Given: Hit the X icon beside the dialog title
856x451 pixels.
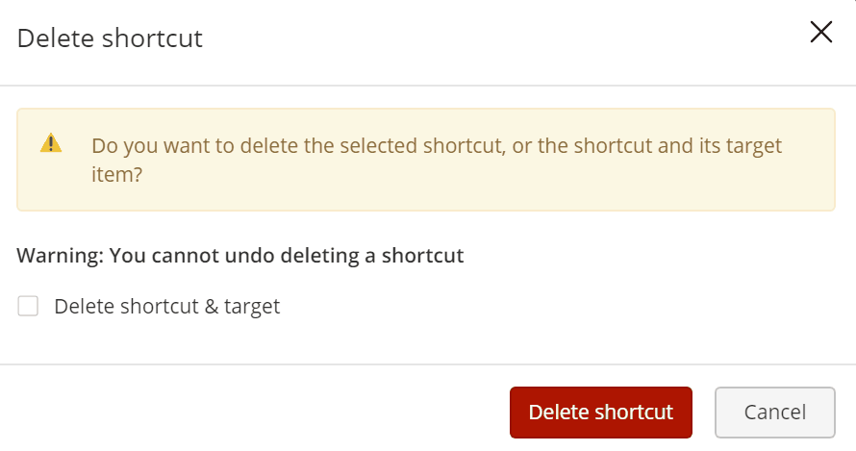Looking at the screenshot, I should pos(820,33).
